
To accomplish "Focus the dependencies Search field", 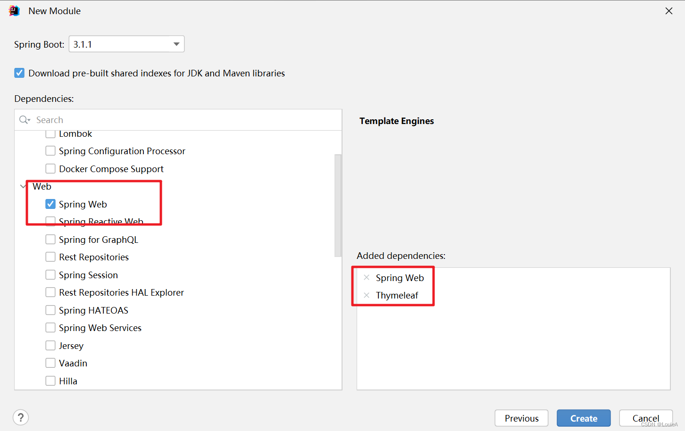I will (x=178, y=120).
